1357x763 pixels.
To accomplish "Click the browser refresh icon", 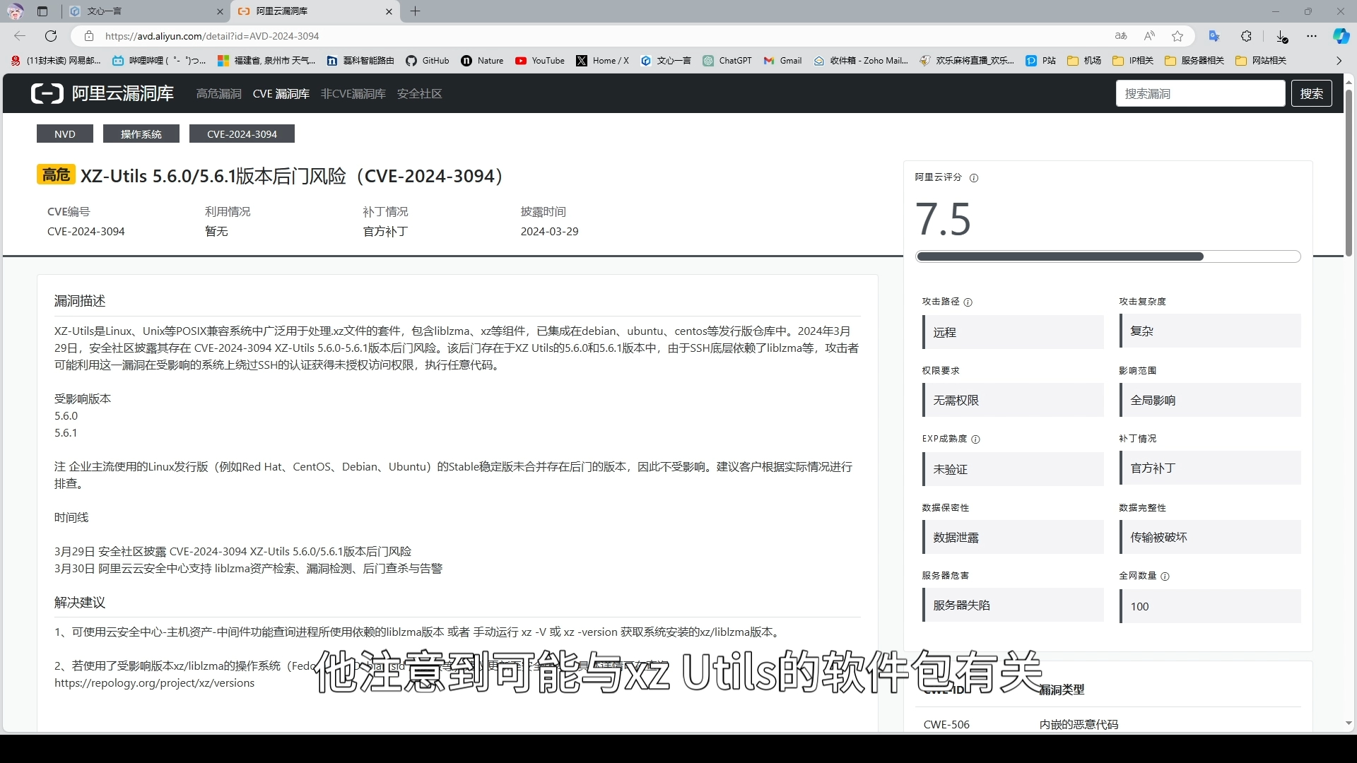I will point(51,36).
